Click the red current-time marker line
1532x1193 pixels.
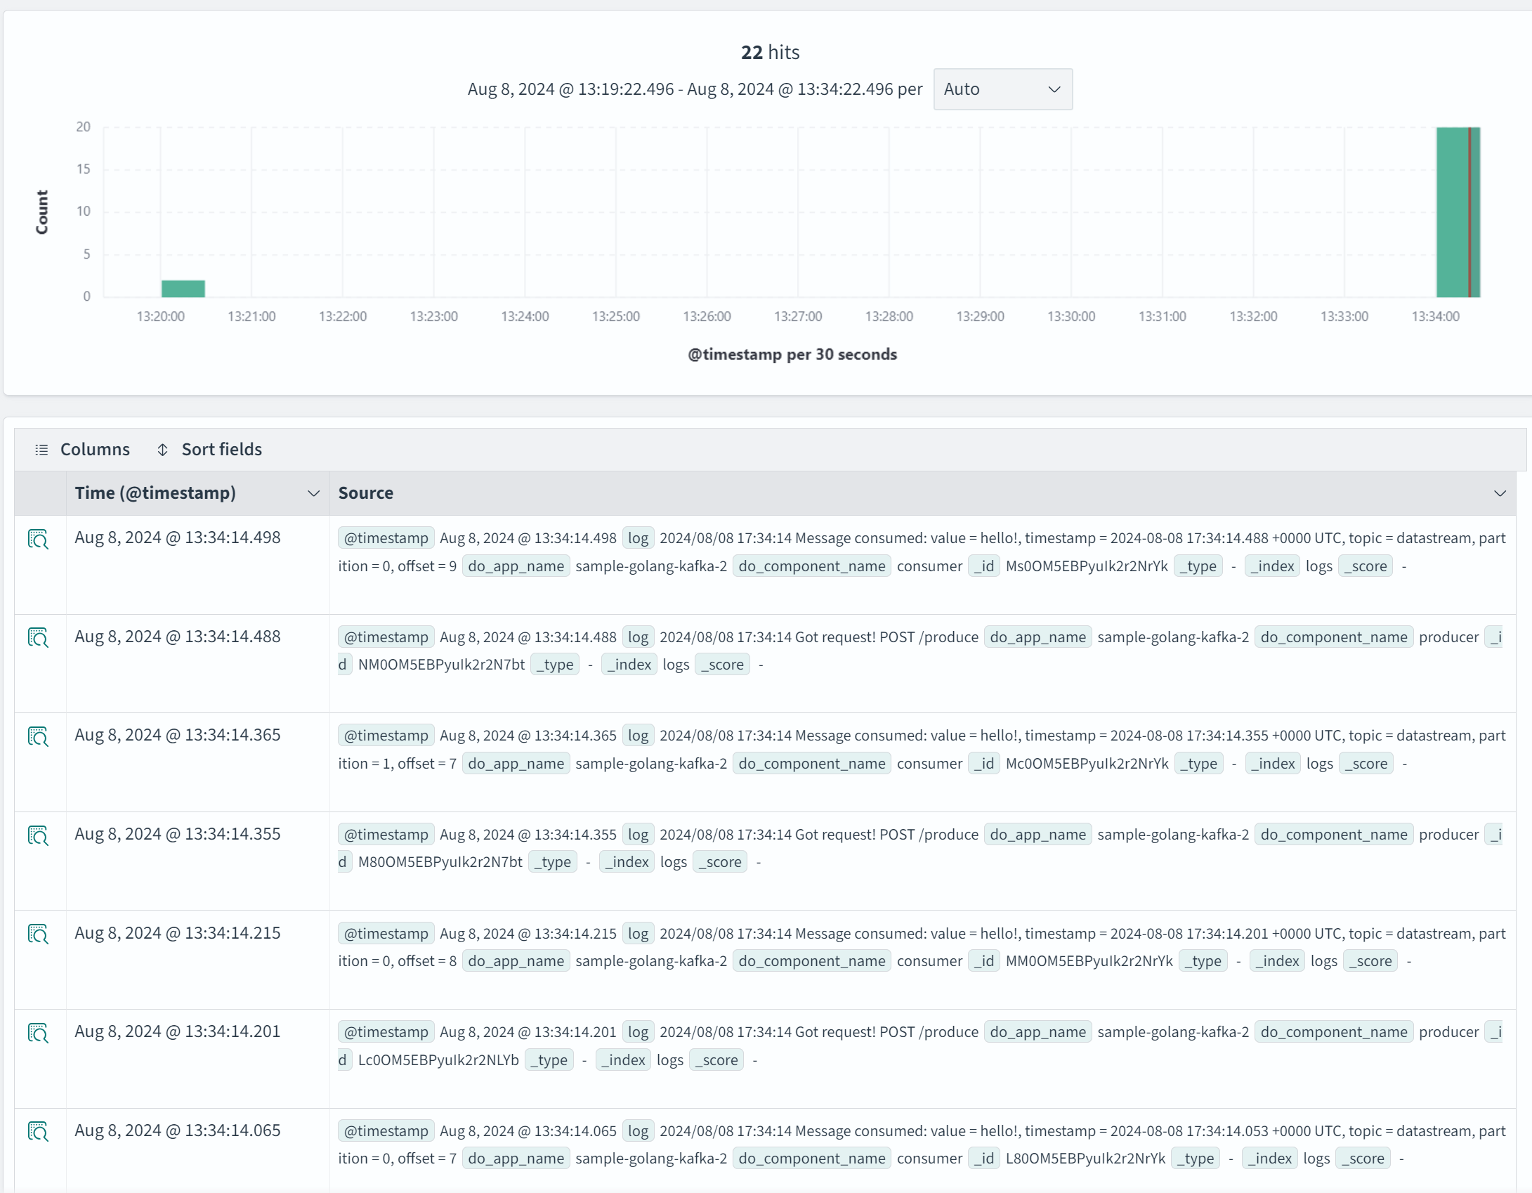click(x=1469, y=211)
